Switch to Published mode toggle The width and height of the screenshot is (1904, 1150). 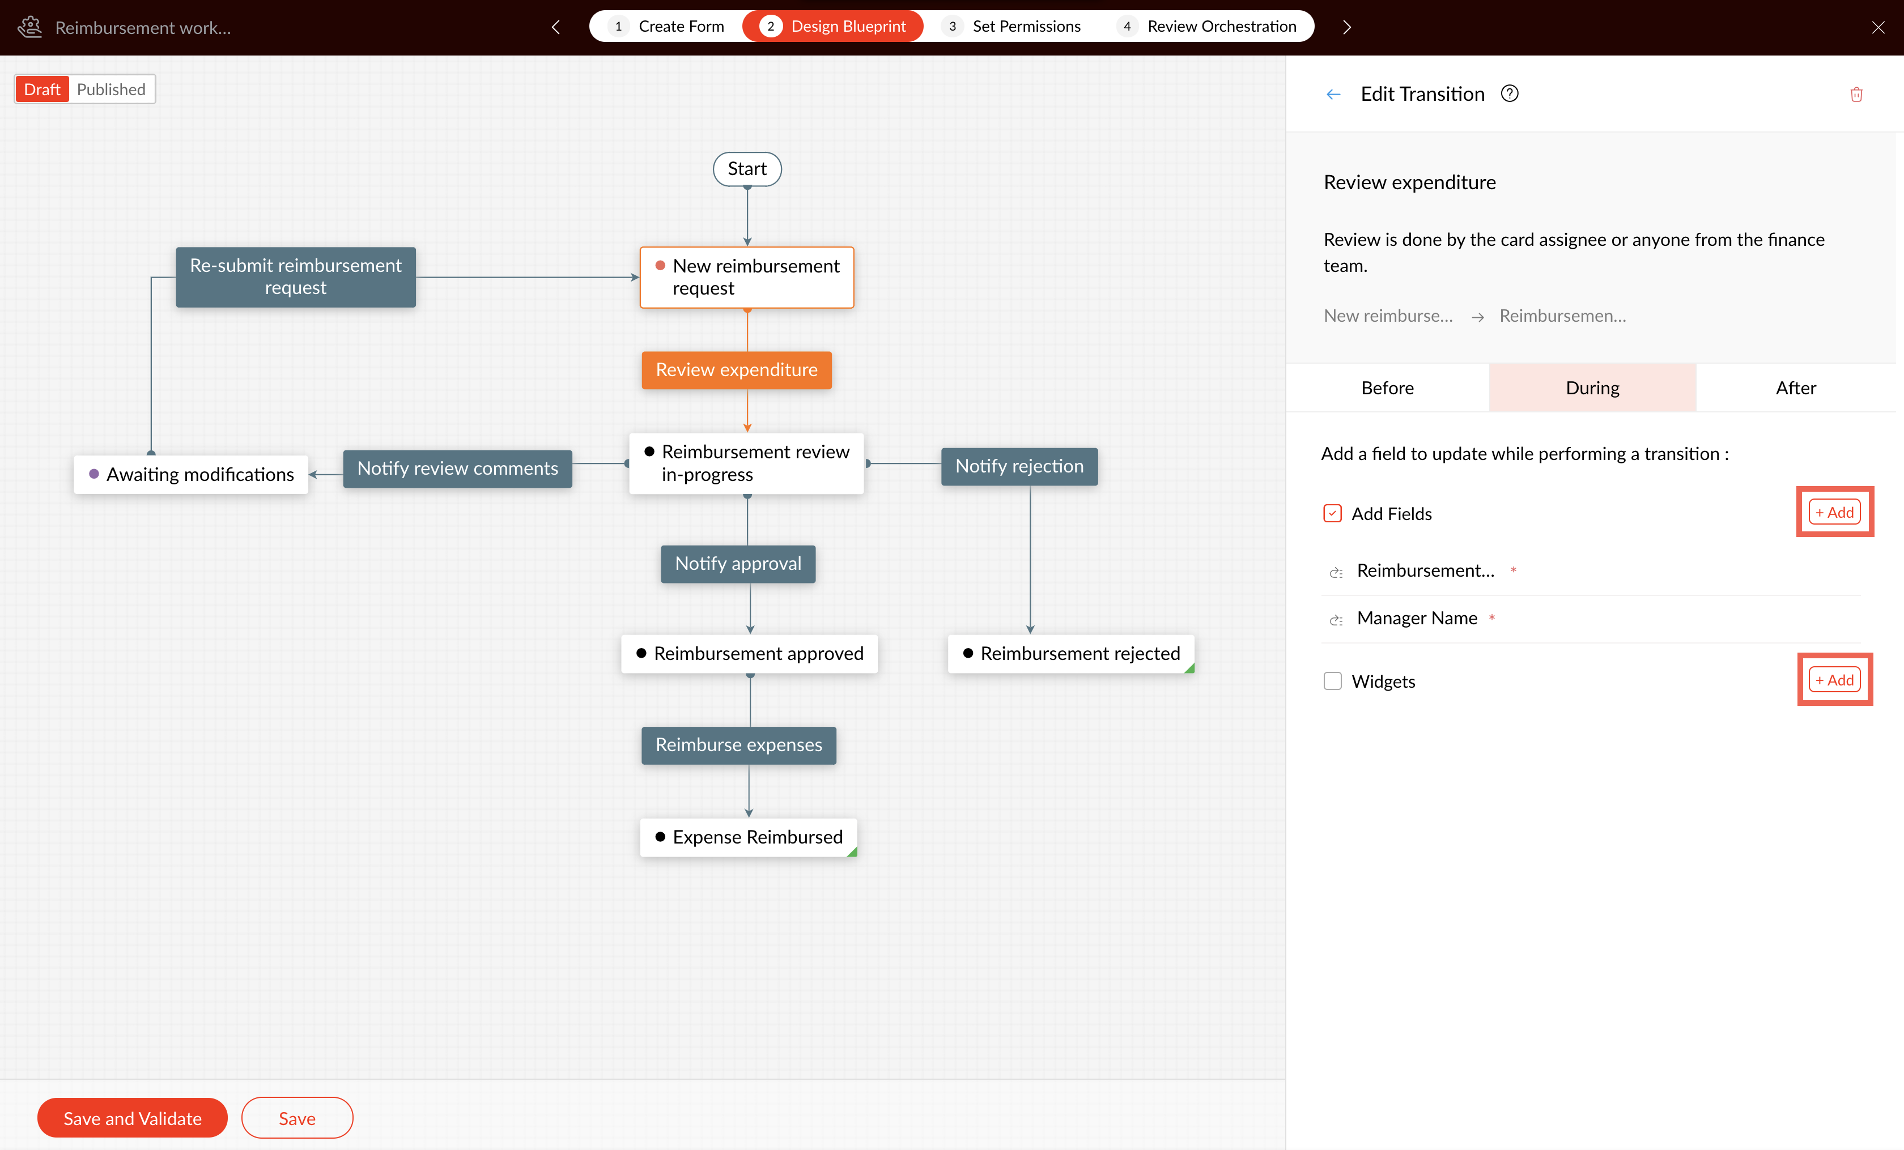pyautogui.click(x=110, y=89)
